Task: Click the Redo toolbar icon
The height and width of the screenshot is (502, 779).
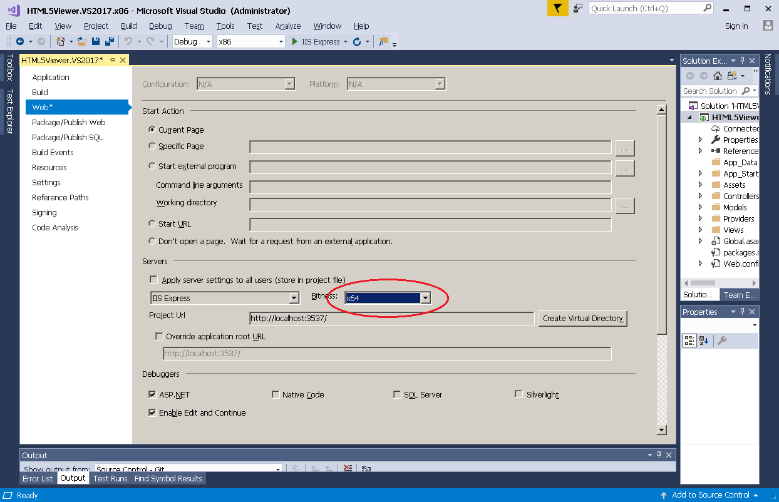Action: coord(150,41)
